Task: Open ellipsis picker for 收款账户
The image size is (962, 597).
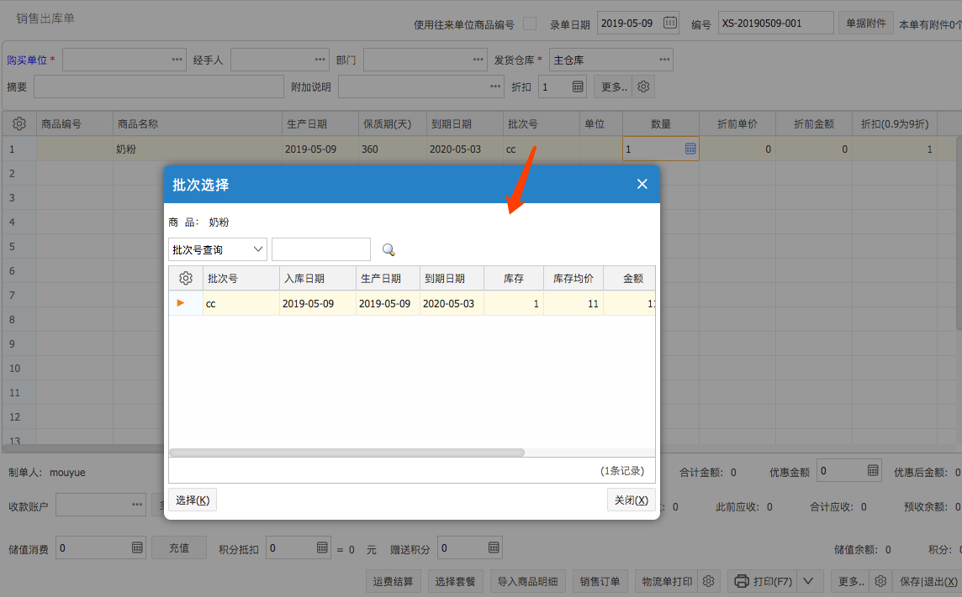Action: click(137, 505)
